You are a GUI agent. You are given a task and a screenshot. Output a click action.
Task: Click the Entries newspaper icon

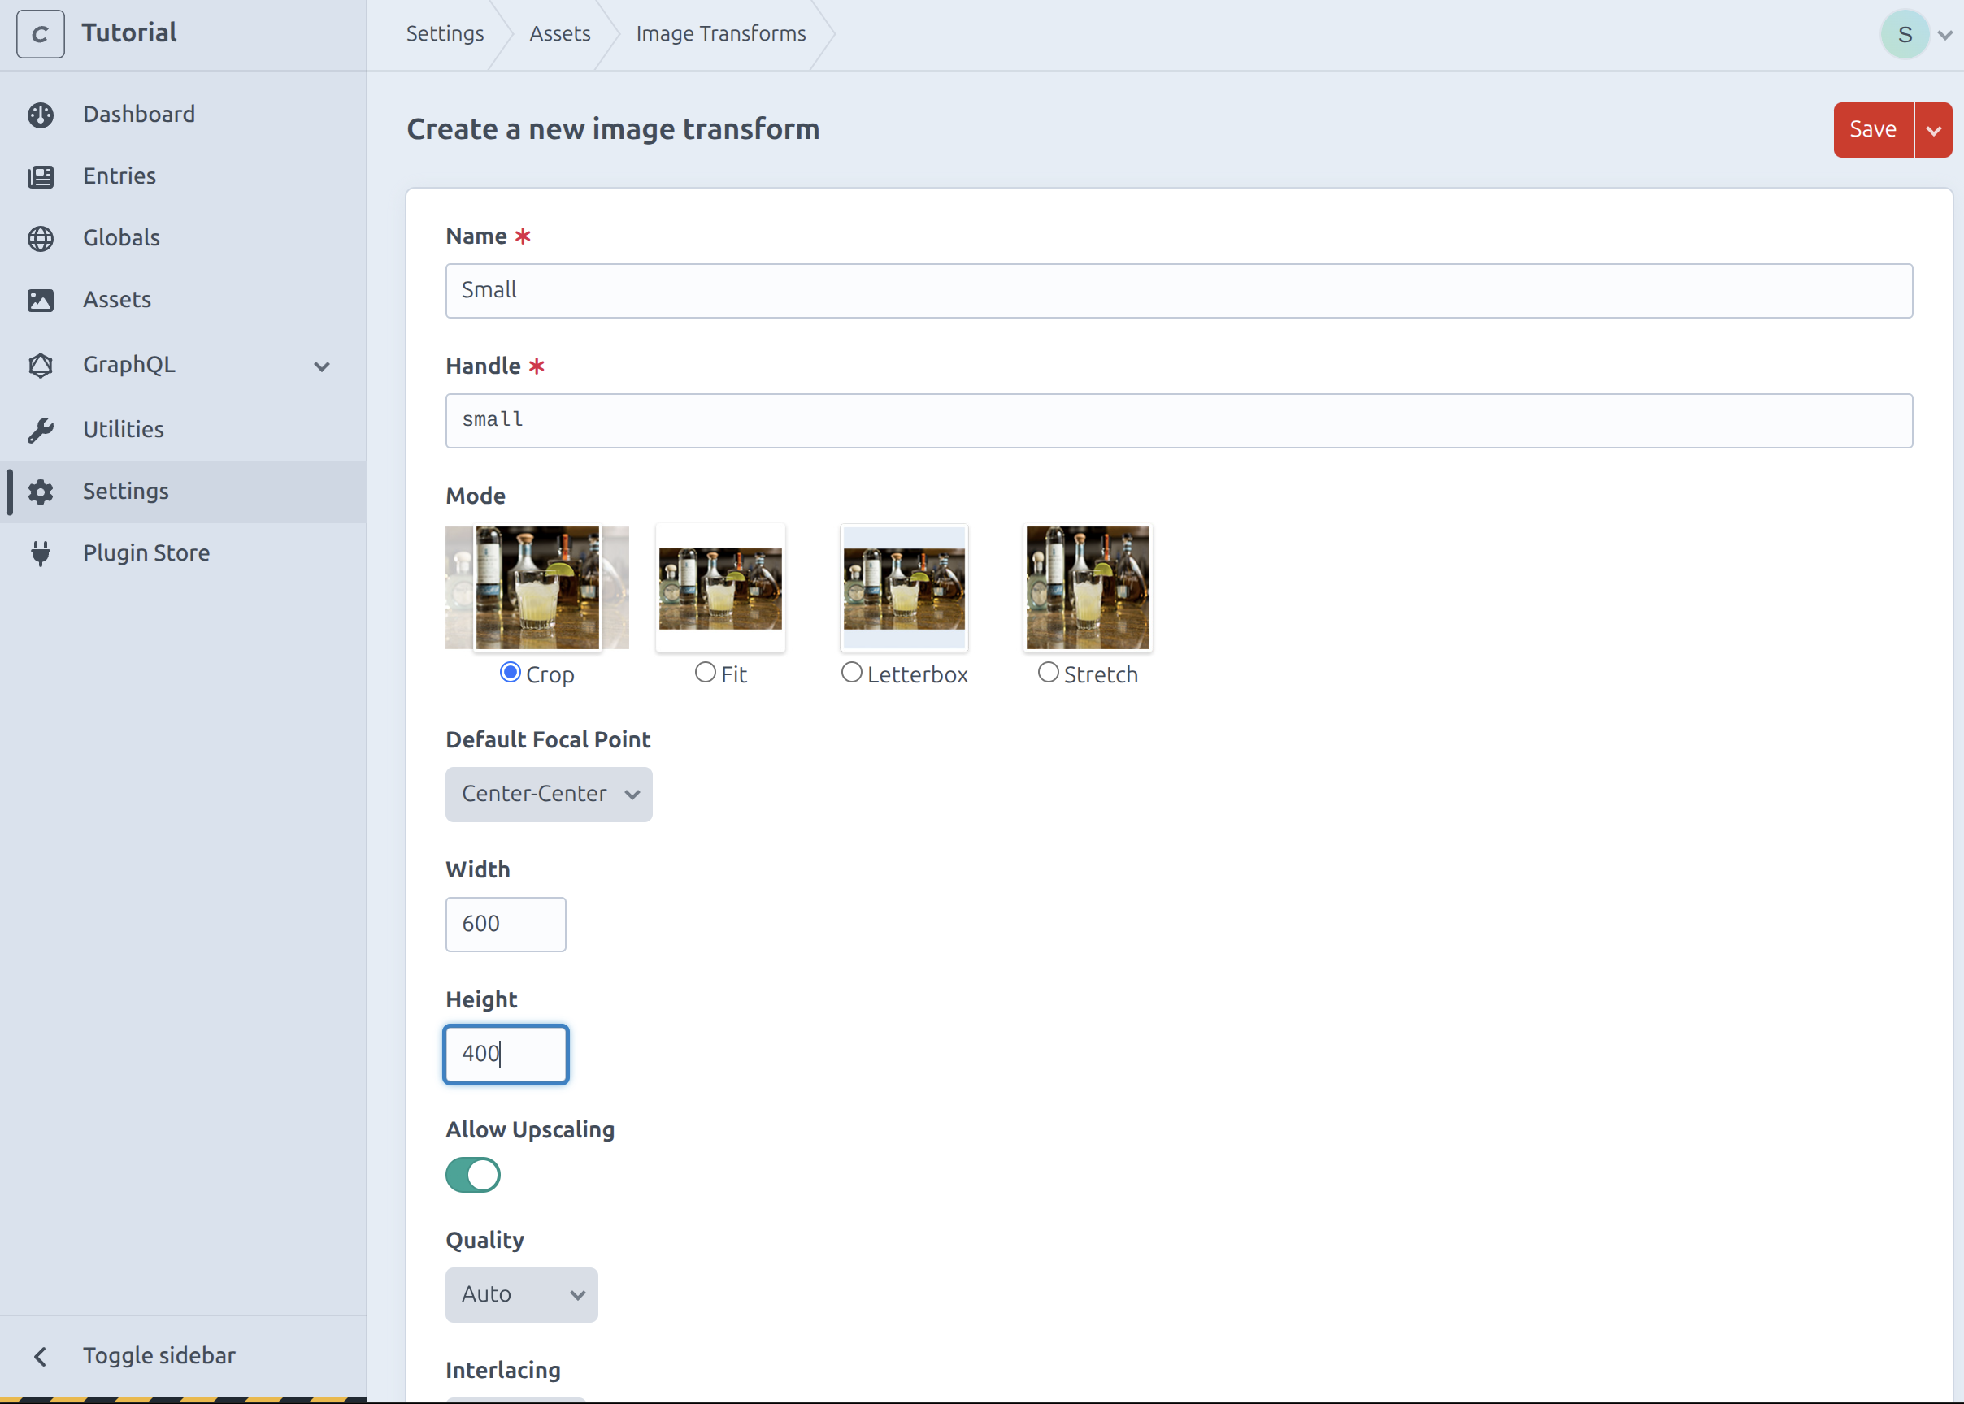41,176
